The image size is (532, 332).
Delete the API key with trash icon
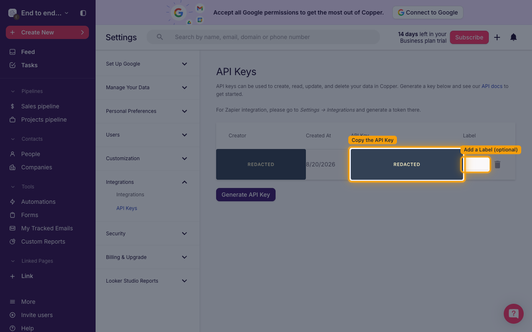[x=498, y=164]
